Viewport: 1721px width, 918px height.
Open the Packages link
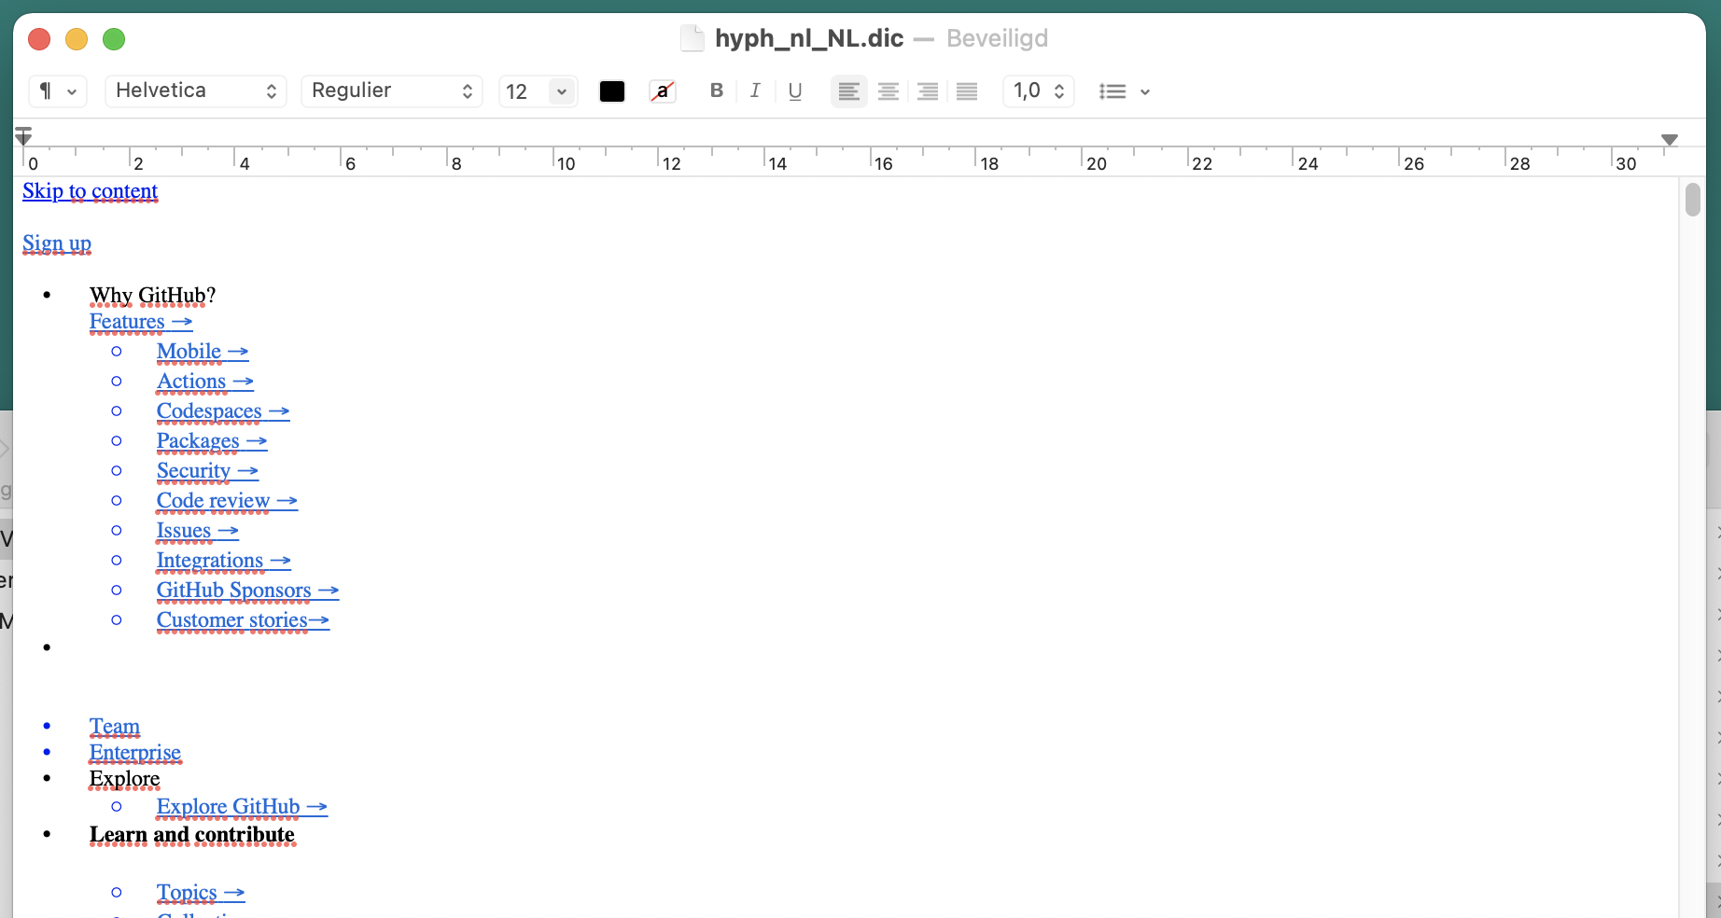point(212,441)
